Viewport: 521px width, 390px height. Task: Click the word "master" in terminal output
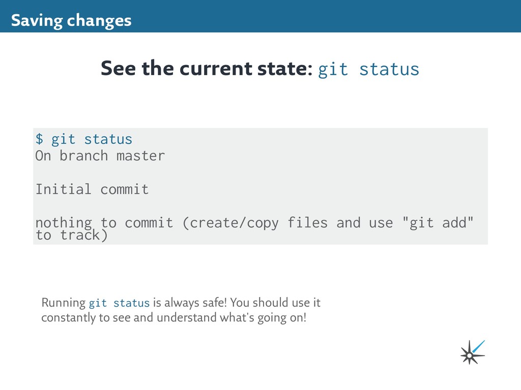[140, 156]
